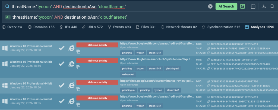278x110 pixels.
Task: Go to the Network threats 82 tab
Action: [179, 27]
